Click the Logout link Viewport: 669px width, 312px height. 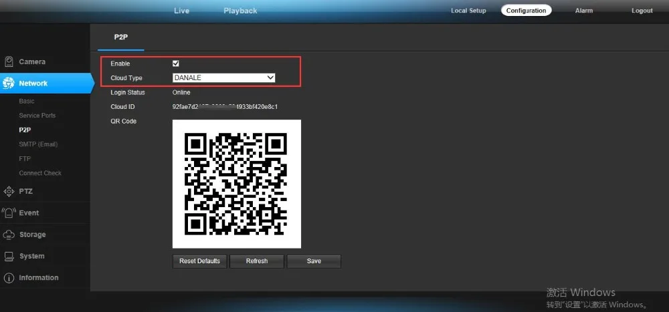click(x=642, y=11)
